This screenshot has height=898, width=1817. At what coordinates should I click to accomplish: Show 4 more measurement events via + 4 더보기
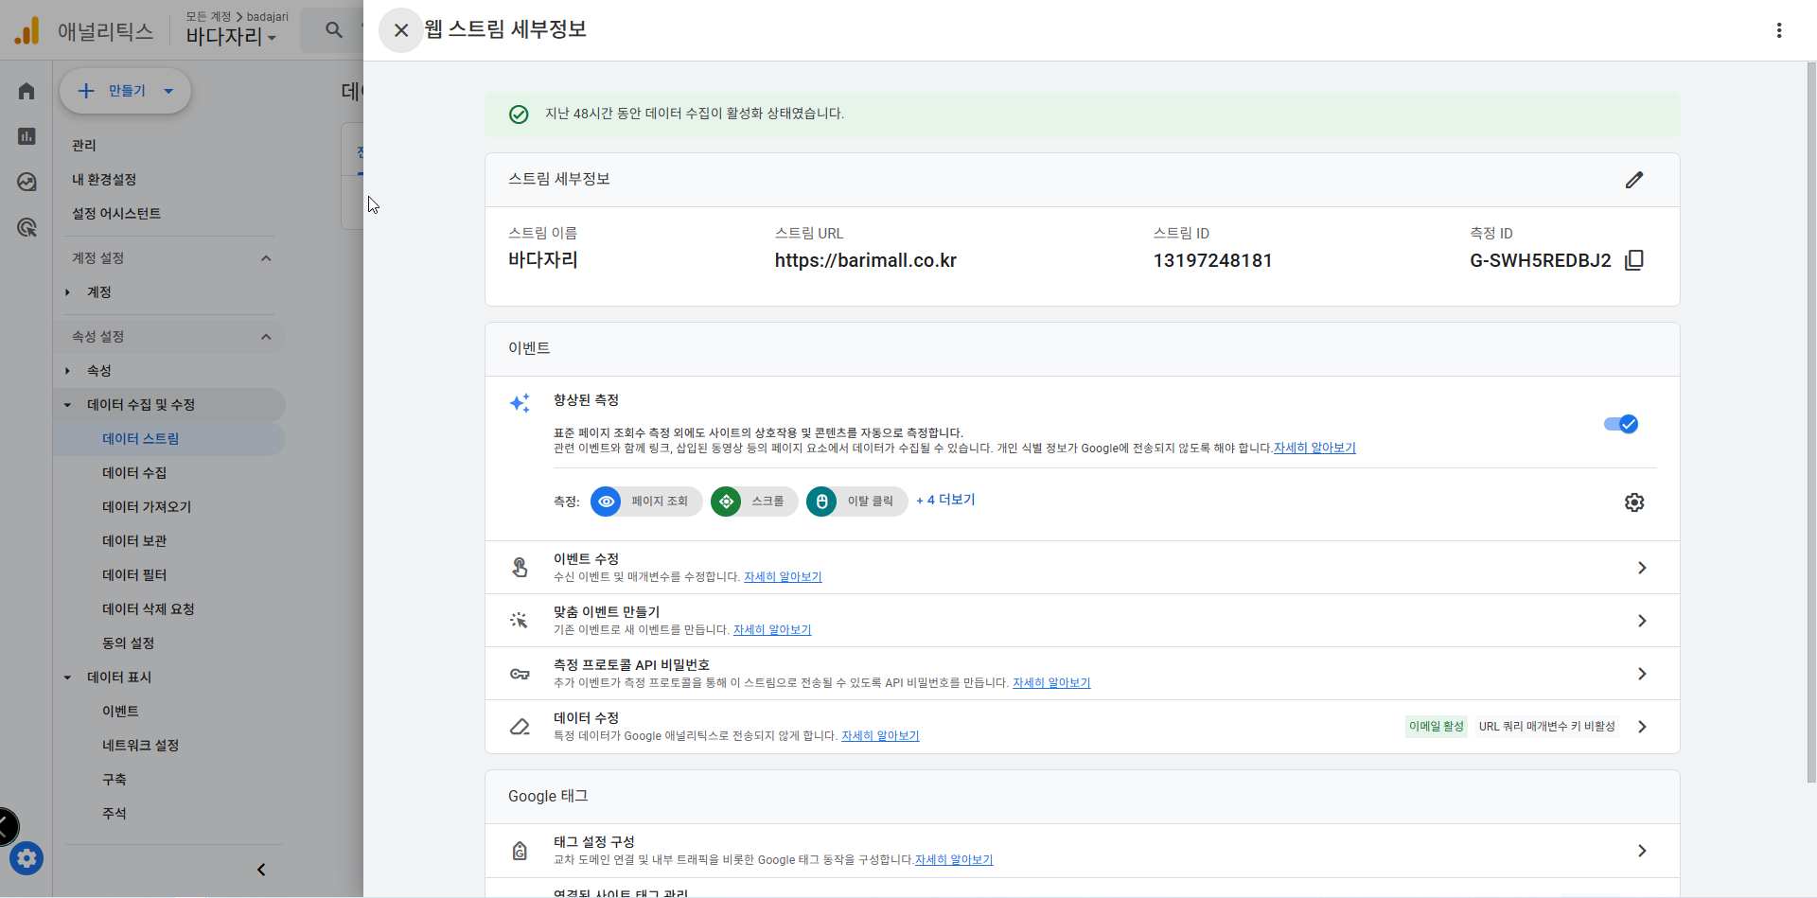[x=944, y=501]
